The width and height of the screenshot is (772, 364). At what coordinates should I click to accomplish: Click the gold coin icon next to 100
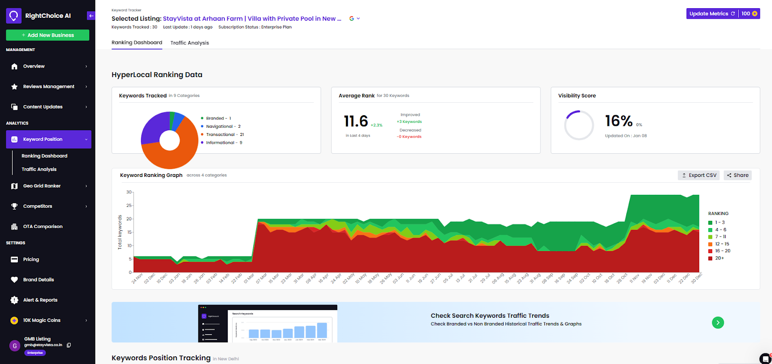755,13
